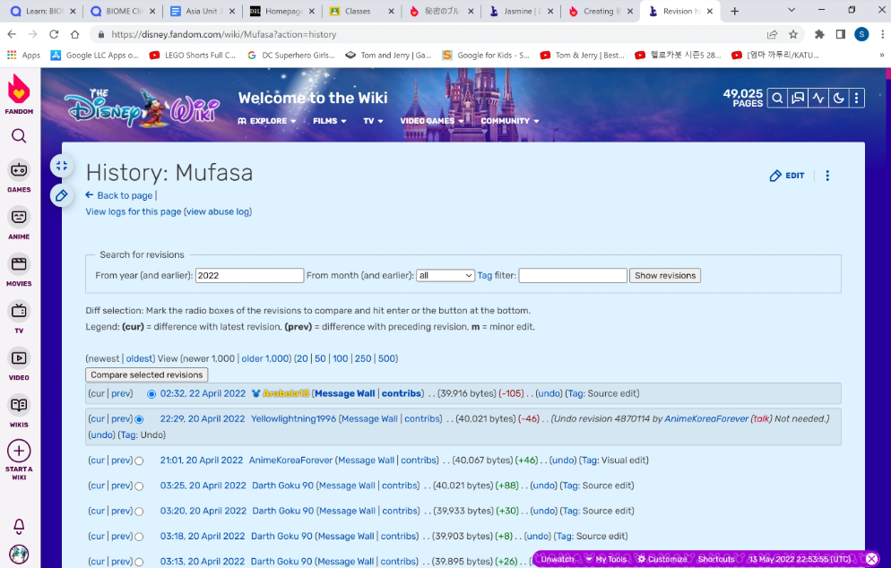The image size is (891, 568).
Task: Open notifications with the bell icon
Action: 20,527
